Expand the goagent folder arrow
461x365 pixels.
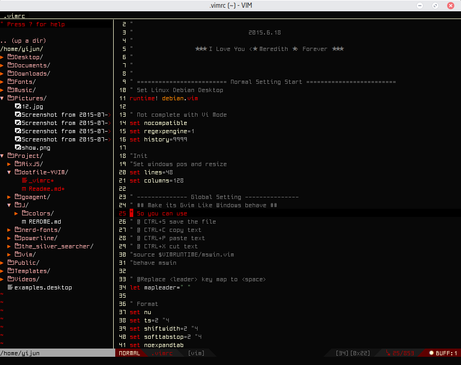click(9, 197)
